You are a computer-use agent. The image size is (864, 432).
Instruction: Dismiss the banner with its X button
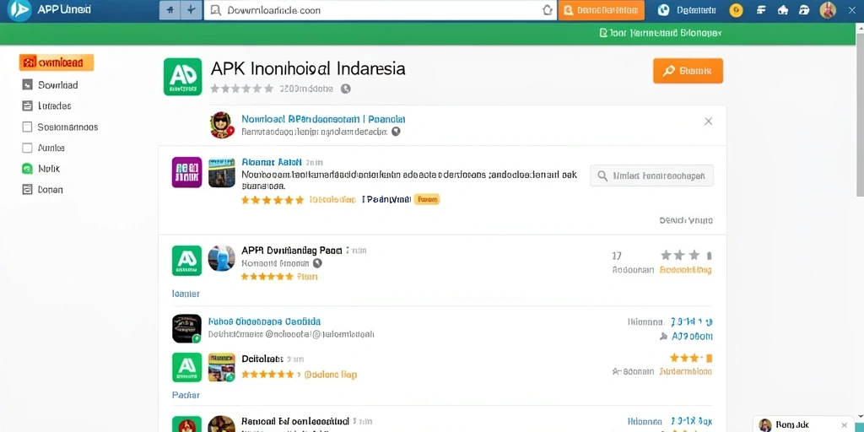(x=709, y=121)
